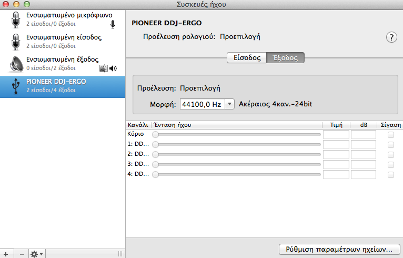Toggle mute checkbox for channel 4
The image size is (403, 258).
pos(391,175)
